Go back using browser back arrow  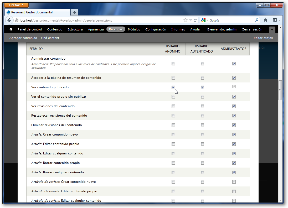coord(9,20)
